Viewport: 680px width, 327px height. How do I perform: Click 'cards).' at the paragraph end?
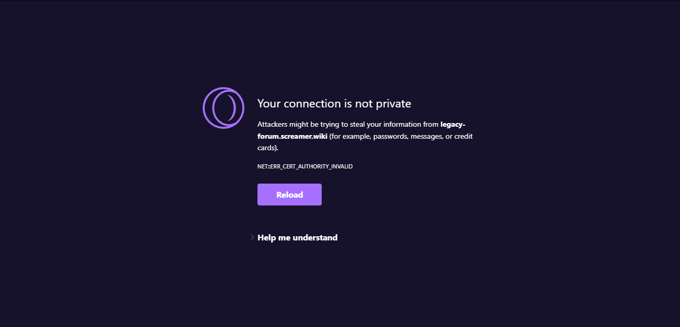268,148
